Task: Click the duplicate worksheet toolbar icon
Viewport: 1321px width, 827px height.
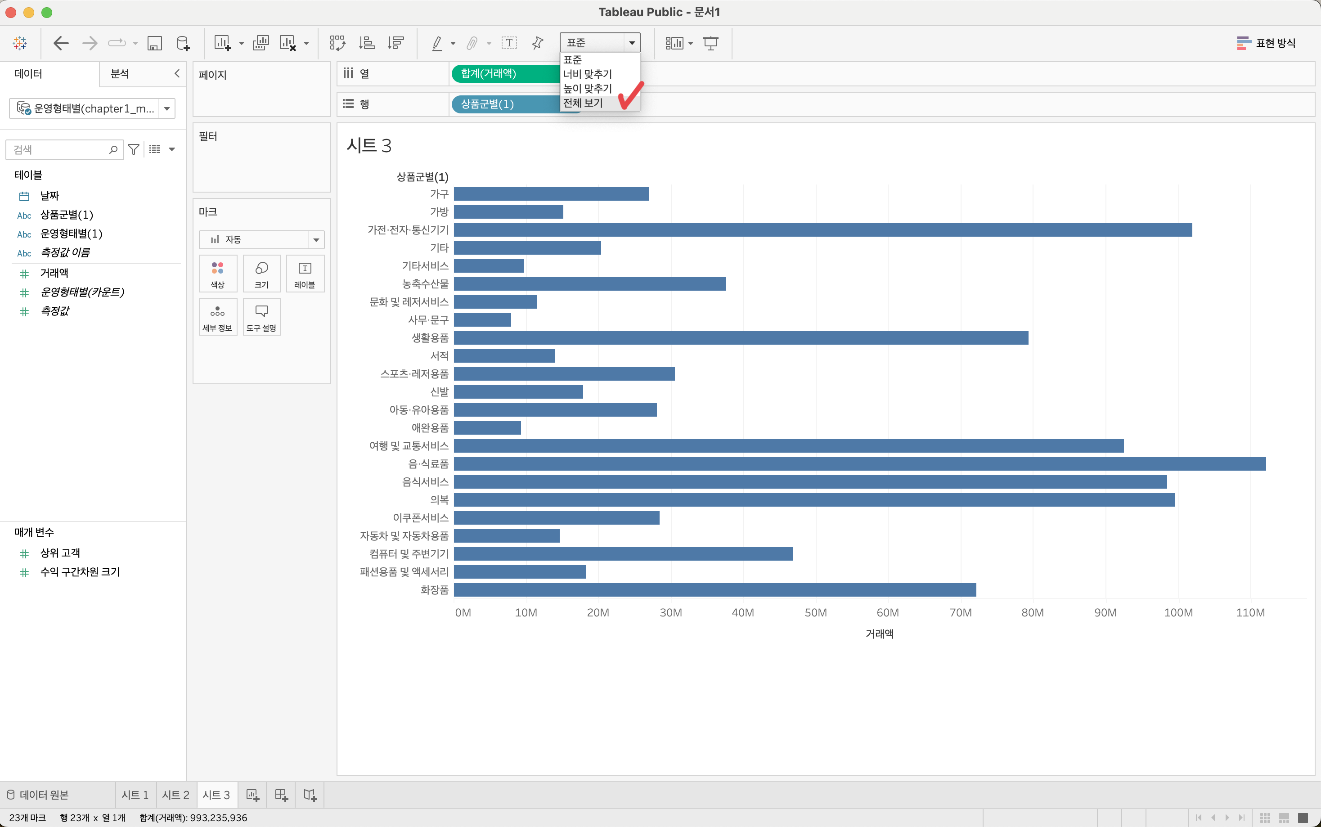Action: pyautogui.click(x=261, y=43)
